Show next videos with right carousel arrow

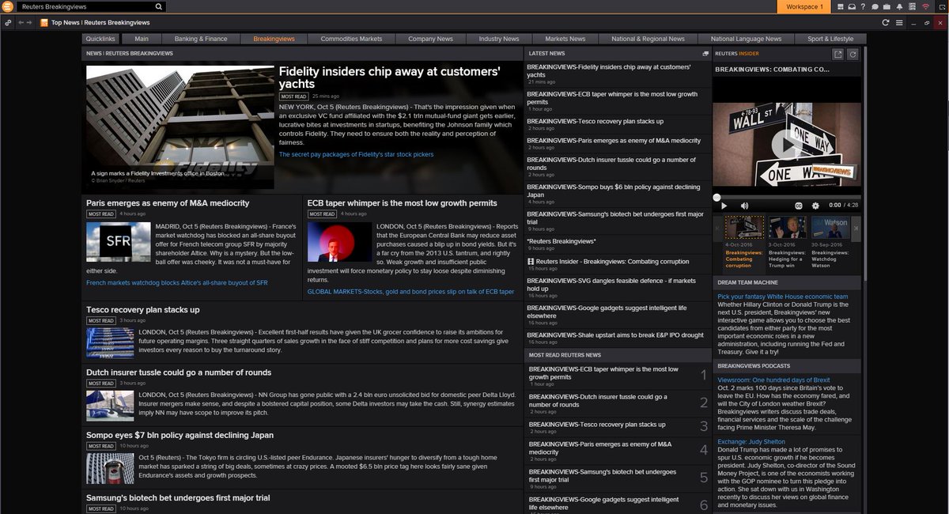(856, 229)
